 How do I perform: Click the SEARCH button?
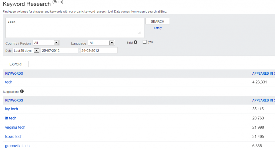pyautogui.click(x=157, y=21)
